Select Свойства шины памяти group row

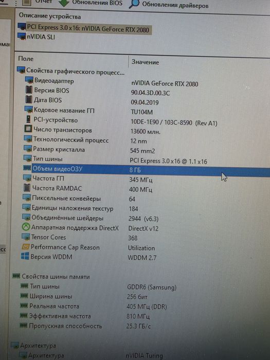tap(56, 277)
